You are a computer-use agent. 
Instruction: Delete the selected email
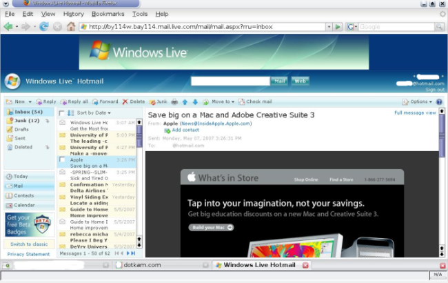click(134, 101)
